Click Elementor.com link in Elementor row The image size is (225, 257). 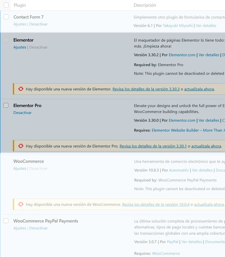pos(182,55)
